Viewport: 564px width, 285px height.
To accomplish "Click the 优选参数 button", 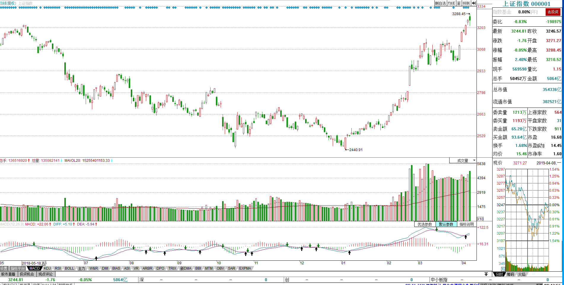I will click(425, 224).
